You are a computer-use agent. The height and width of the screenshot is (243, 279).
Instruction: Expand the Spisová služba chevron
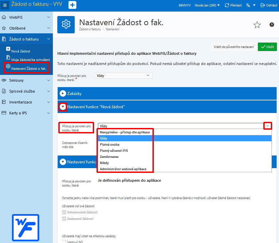[x=48, y=91]
